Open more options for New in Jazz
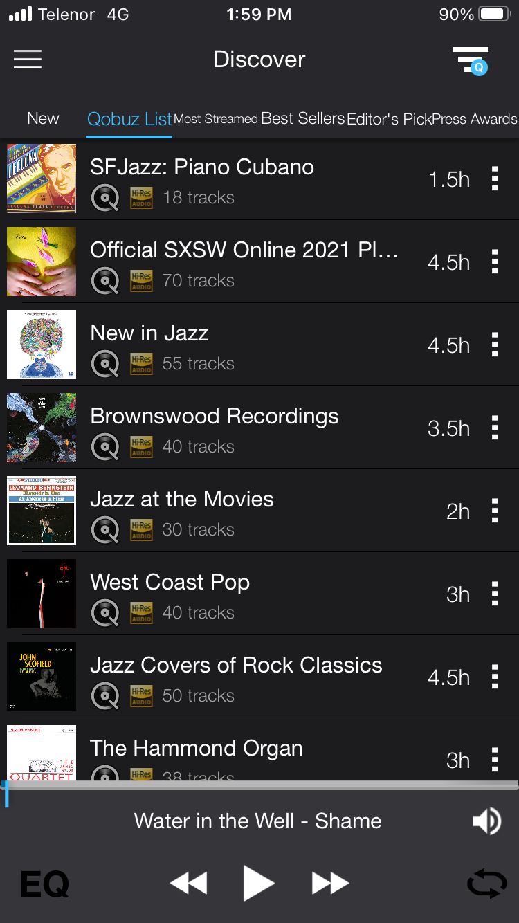Viewport: 519px width, 923px height. click(x=494, y=345)
